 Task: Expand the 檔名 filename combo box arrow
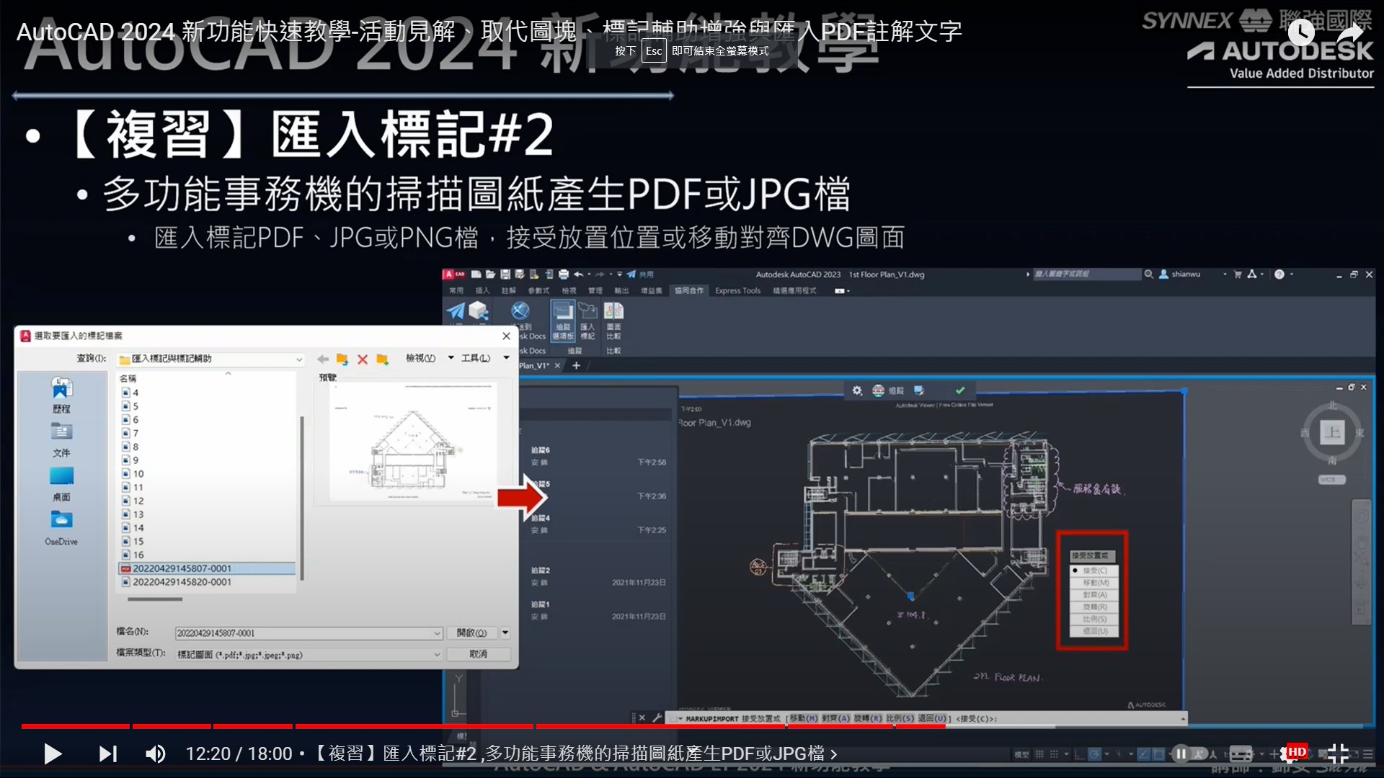click(437, 633)
